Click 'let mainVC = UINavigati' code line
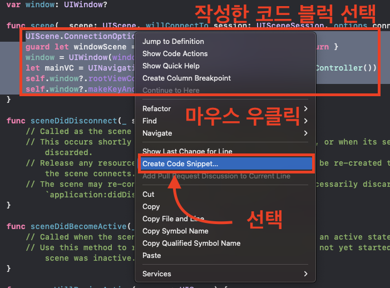This screenshot has height=288, width=390. pyautogui.click(x=80, y=68)
